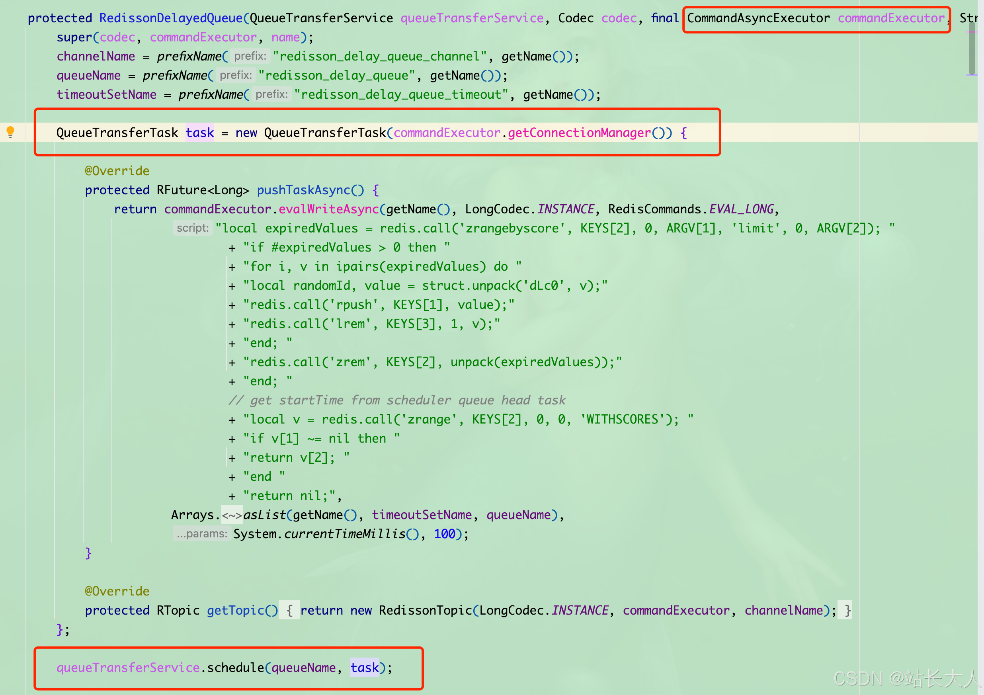984x695 pixels.
Task: Click the getConnectionManager method call
Action: click(579, 133)
